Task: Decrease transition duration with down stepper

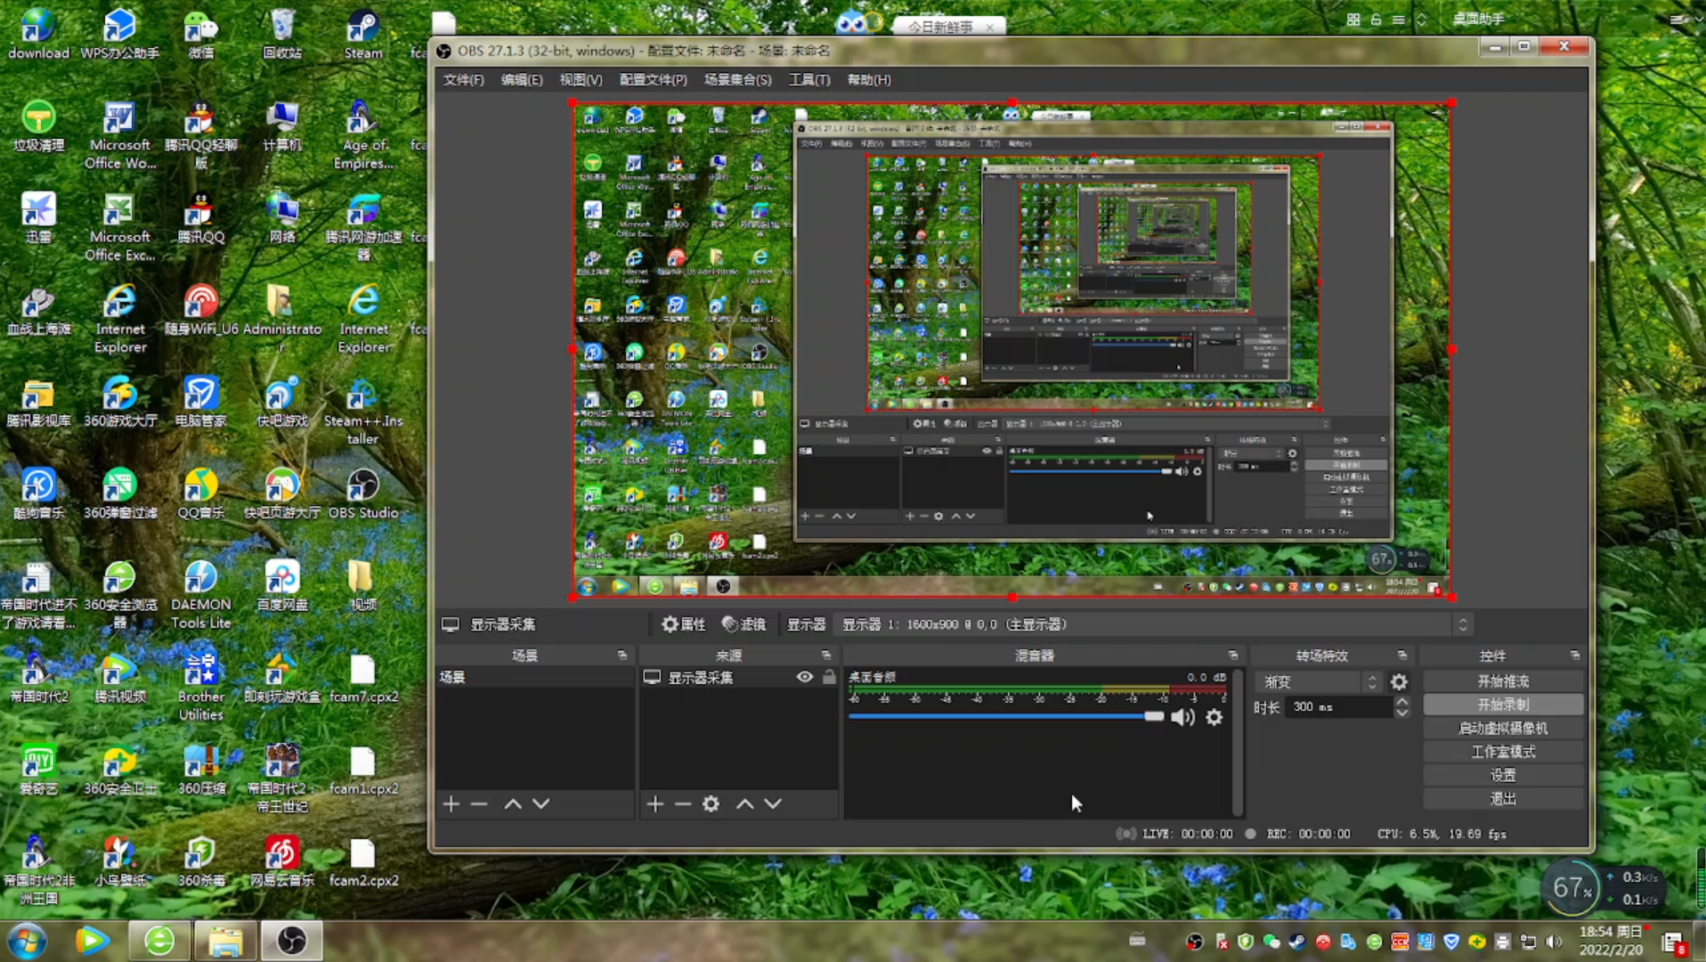Action: coord(1402,713)
